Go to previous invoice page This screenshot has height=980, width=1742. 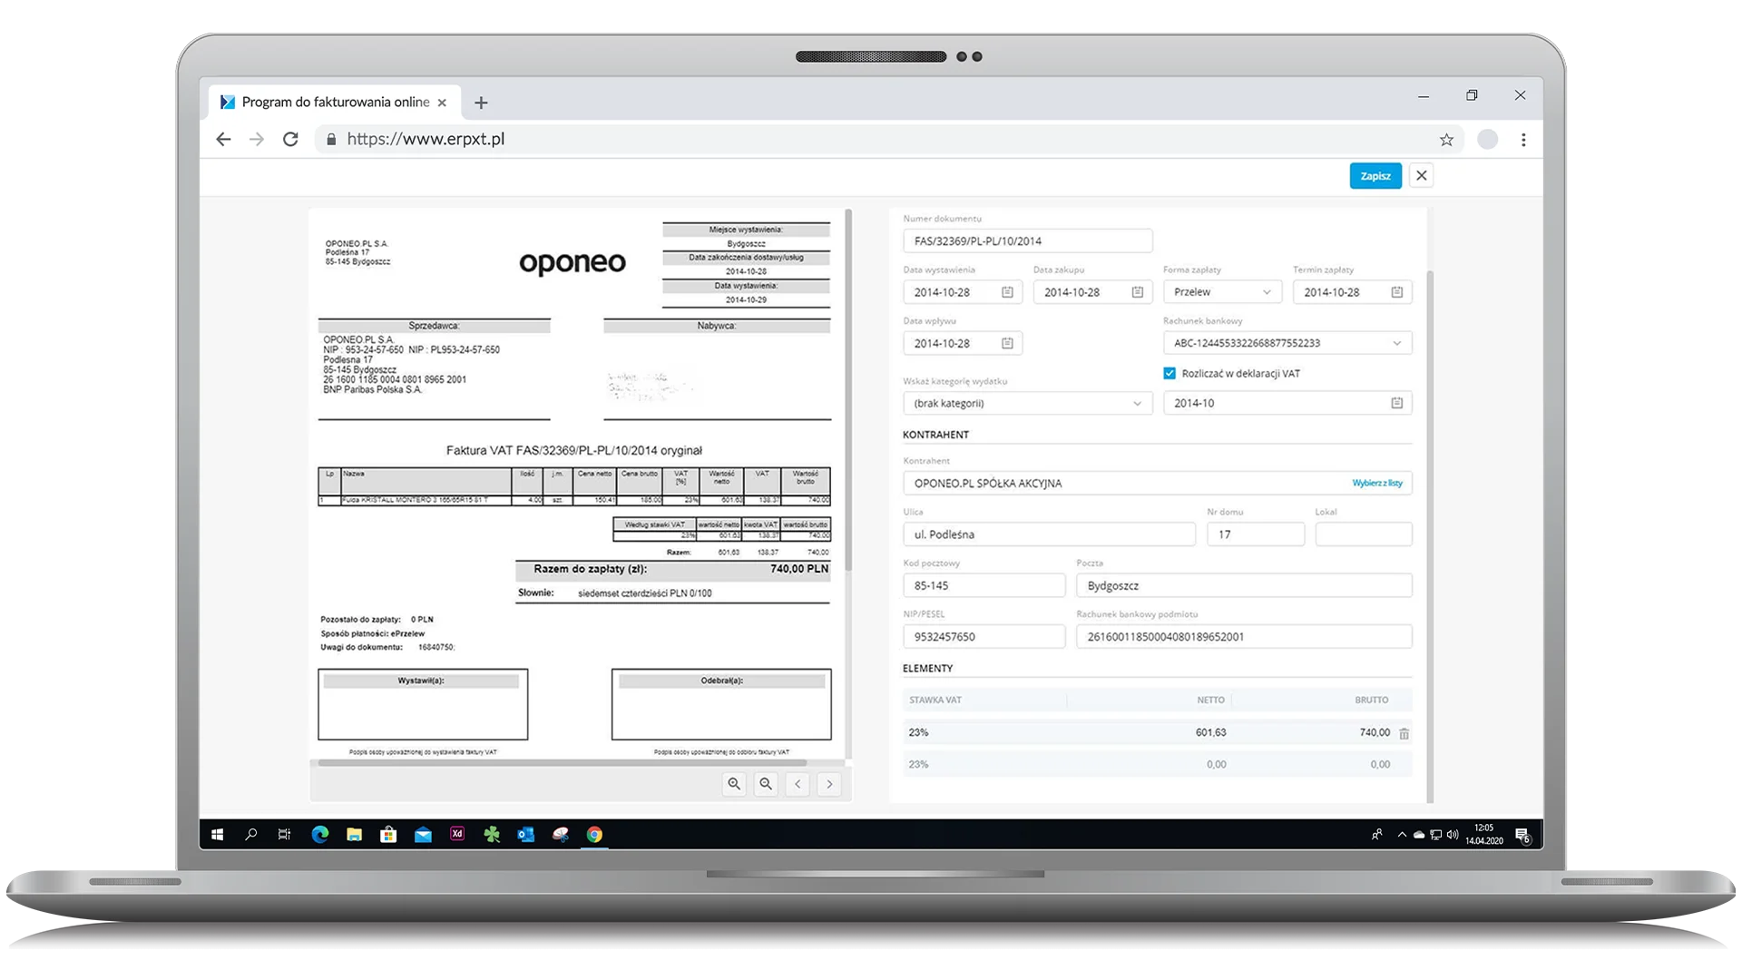click(x=798, y=784)
